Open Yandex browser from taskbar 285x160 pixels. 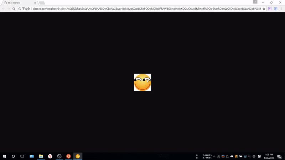click(50, 156)
